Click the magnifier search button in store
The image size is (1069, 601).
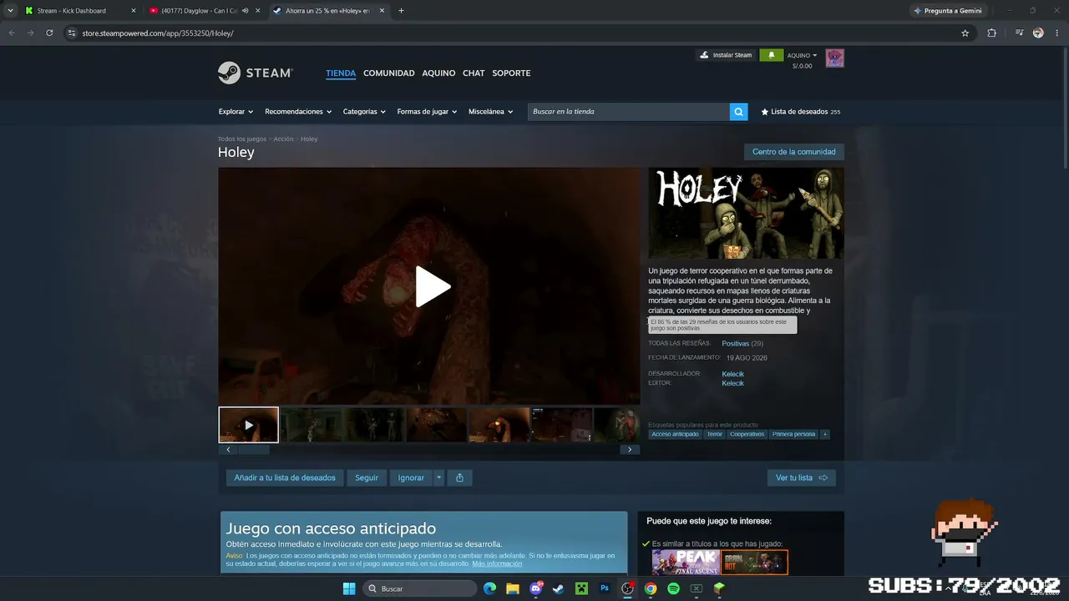[738, 112]
